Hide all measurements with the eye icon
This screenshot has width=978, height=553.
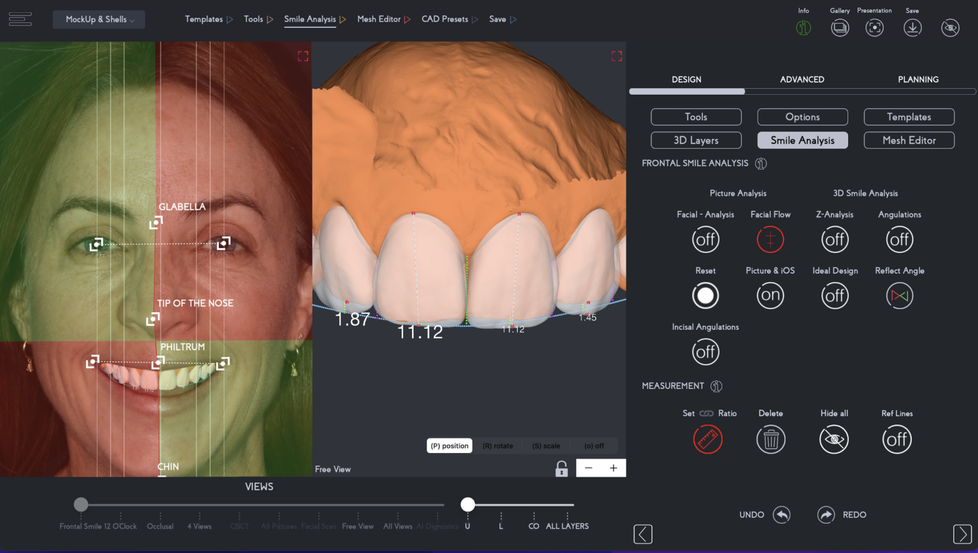(834, 439)
